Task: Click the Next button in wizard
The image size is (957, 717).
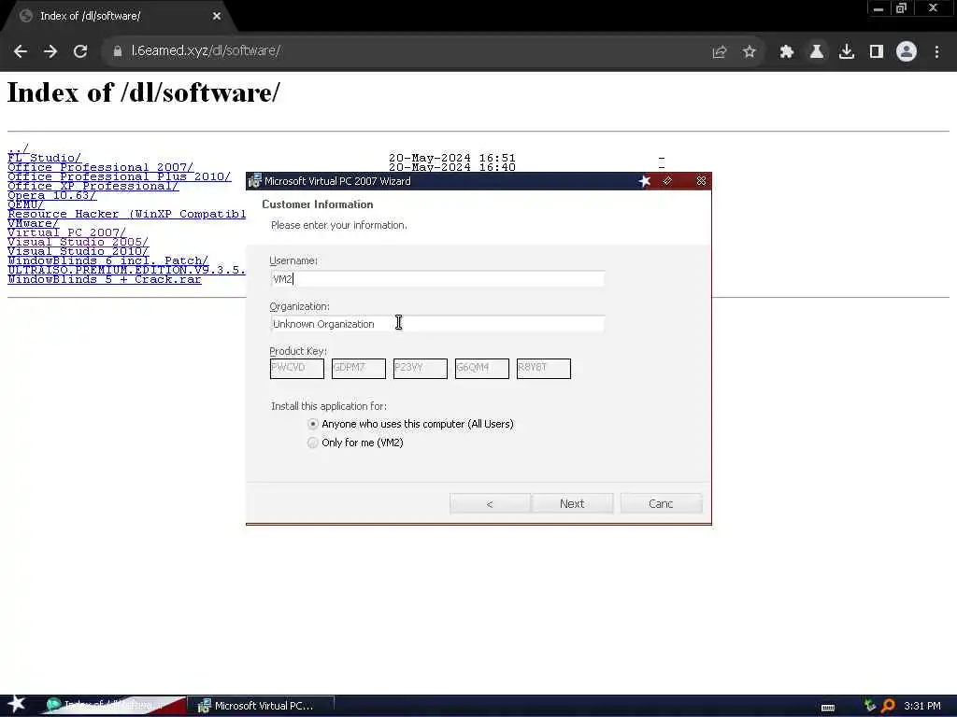Action: (572, 503)
